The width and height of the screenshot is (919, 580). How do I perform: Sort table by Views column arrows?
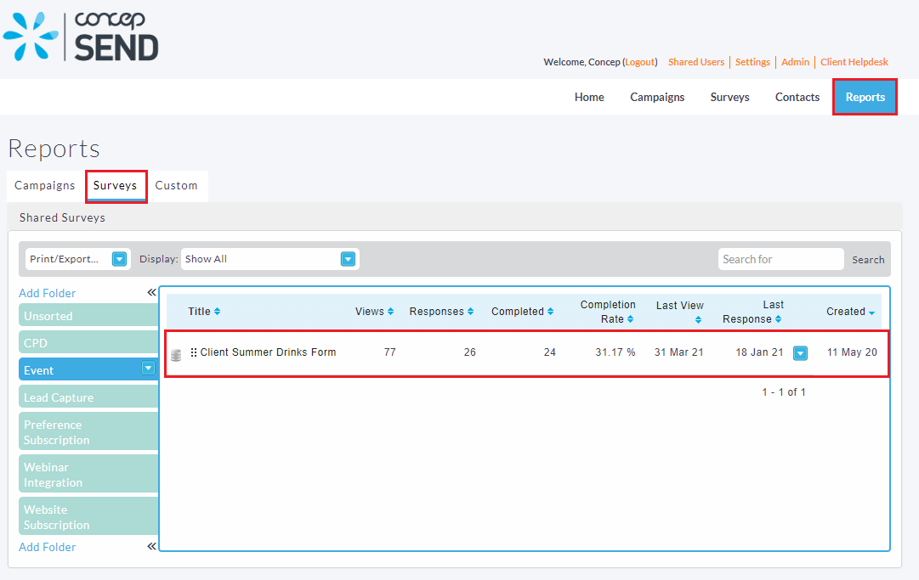click(391, 312)
